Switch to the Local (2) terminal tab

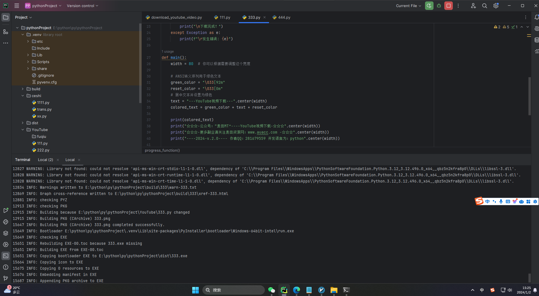(x=45, y=160)
